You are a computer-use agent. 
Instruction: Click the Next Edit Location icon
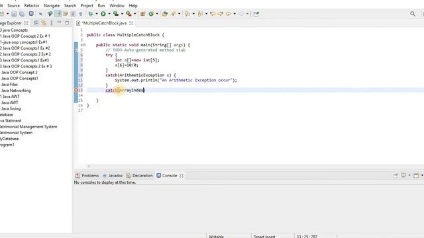(221, 14)
